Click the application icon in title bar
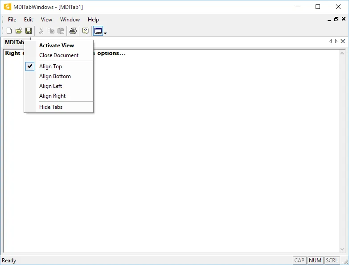 7,7
